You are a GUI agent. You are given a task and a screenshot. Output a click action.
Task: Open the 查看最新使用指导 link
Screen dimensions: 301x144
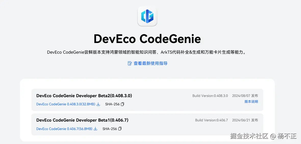(150, 63)
